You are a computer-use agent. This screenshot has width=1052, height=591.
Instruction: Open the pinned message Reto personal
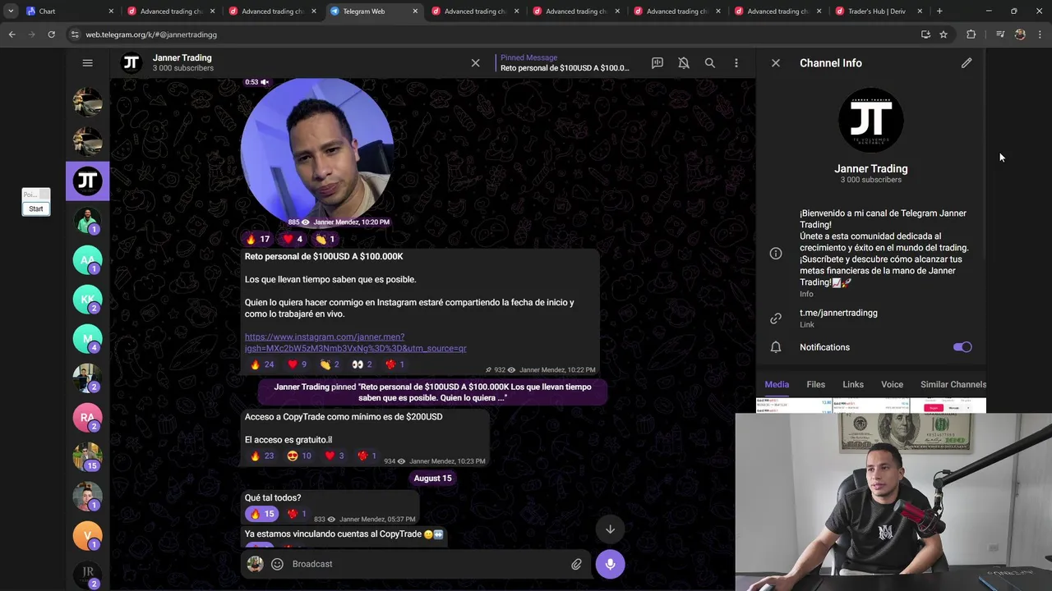pyautogui.click(x=565, y=62)
